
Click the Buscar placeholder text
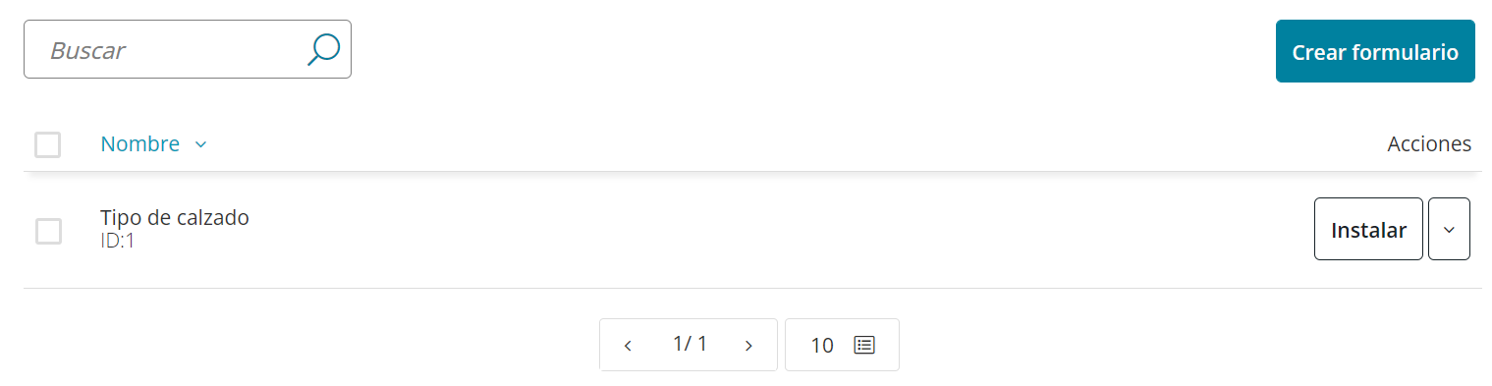tap(87, 50)
